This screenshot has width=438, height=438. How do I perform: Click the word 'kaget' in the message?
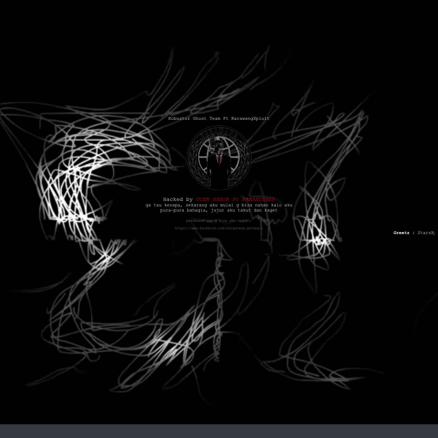coord(271,210)
